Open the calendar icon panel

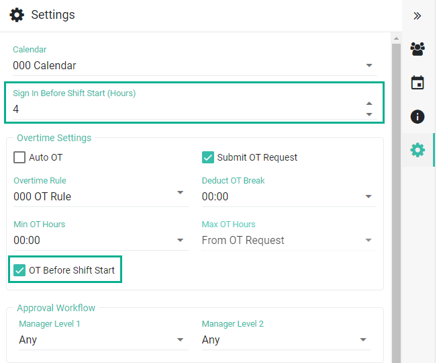418,83
